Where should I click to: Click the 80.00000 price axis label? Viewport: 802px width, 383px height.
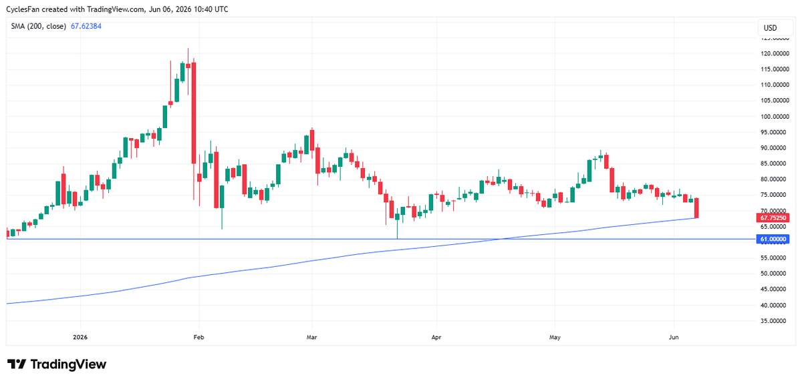(774, 179)
